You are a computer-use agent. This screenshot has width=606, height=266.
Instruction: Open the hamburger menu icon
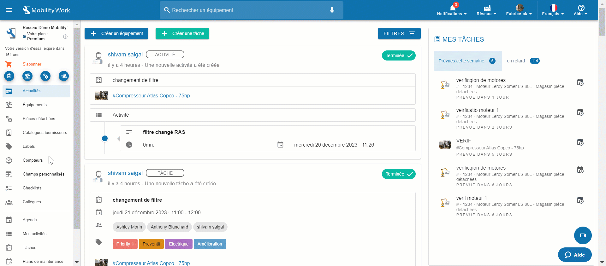coord(9,10)
